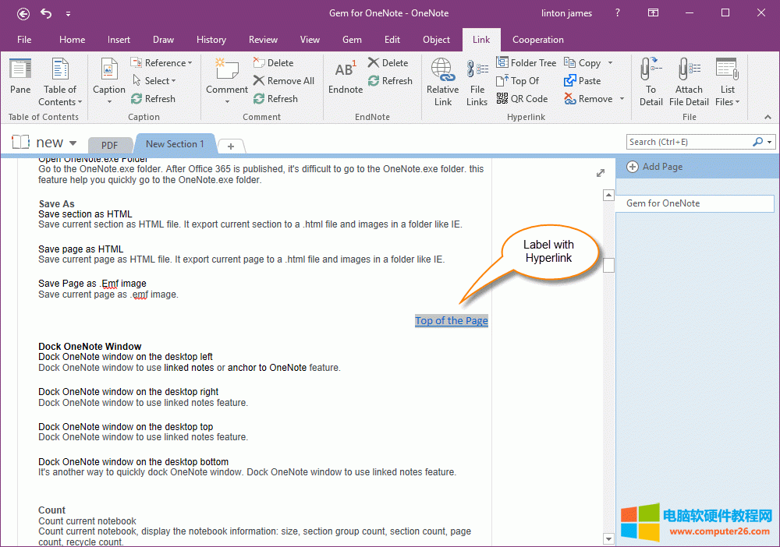The height and width of the screenshot is (547, 780).
Task: Click Add Page button
Action: [x=654, y=167]
